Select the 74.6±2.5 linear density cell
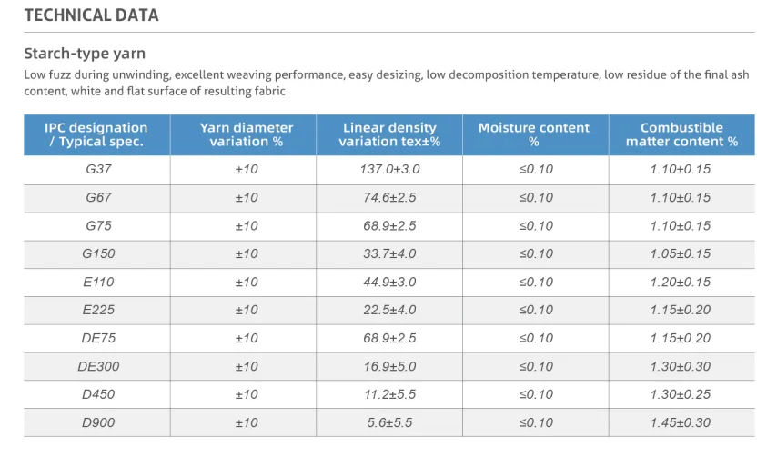 tap(389, 197)
